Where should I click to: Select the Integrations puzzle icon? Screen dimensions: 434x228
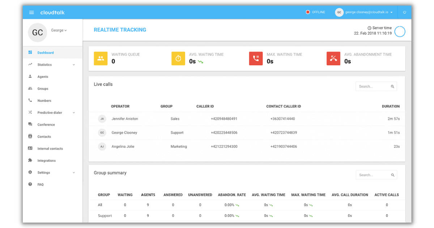click(x=30, y=160)
